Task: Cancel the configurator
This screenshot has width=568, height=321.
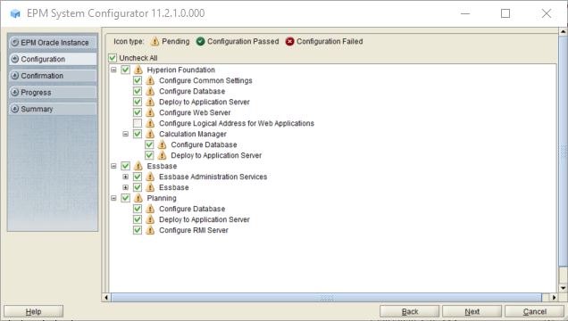Action: point(535,311)
